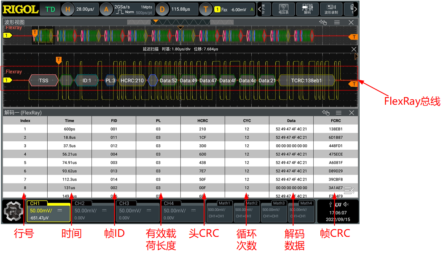
Task: Open the RIGOL gear function menu icon
Action: click(x=13, y=211)
